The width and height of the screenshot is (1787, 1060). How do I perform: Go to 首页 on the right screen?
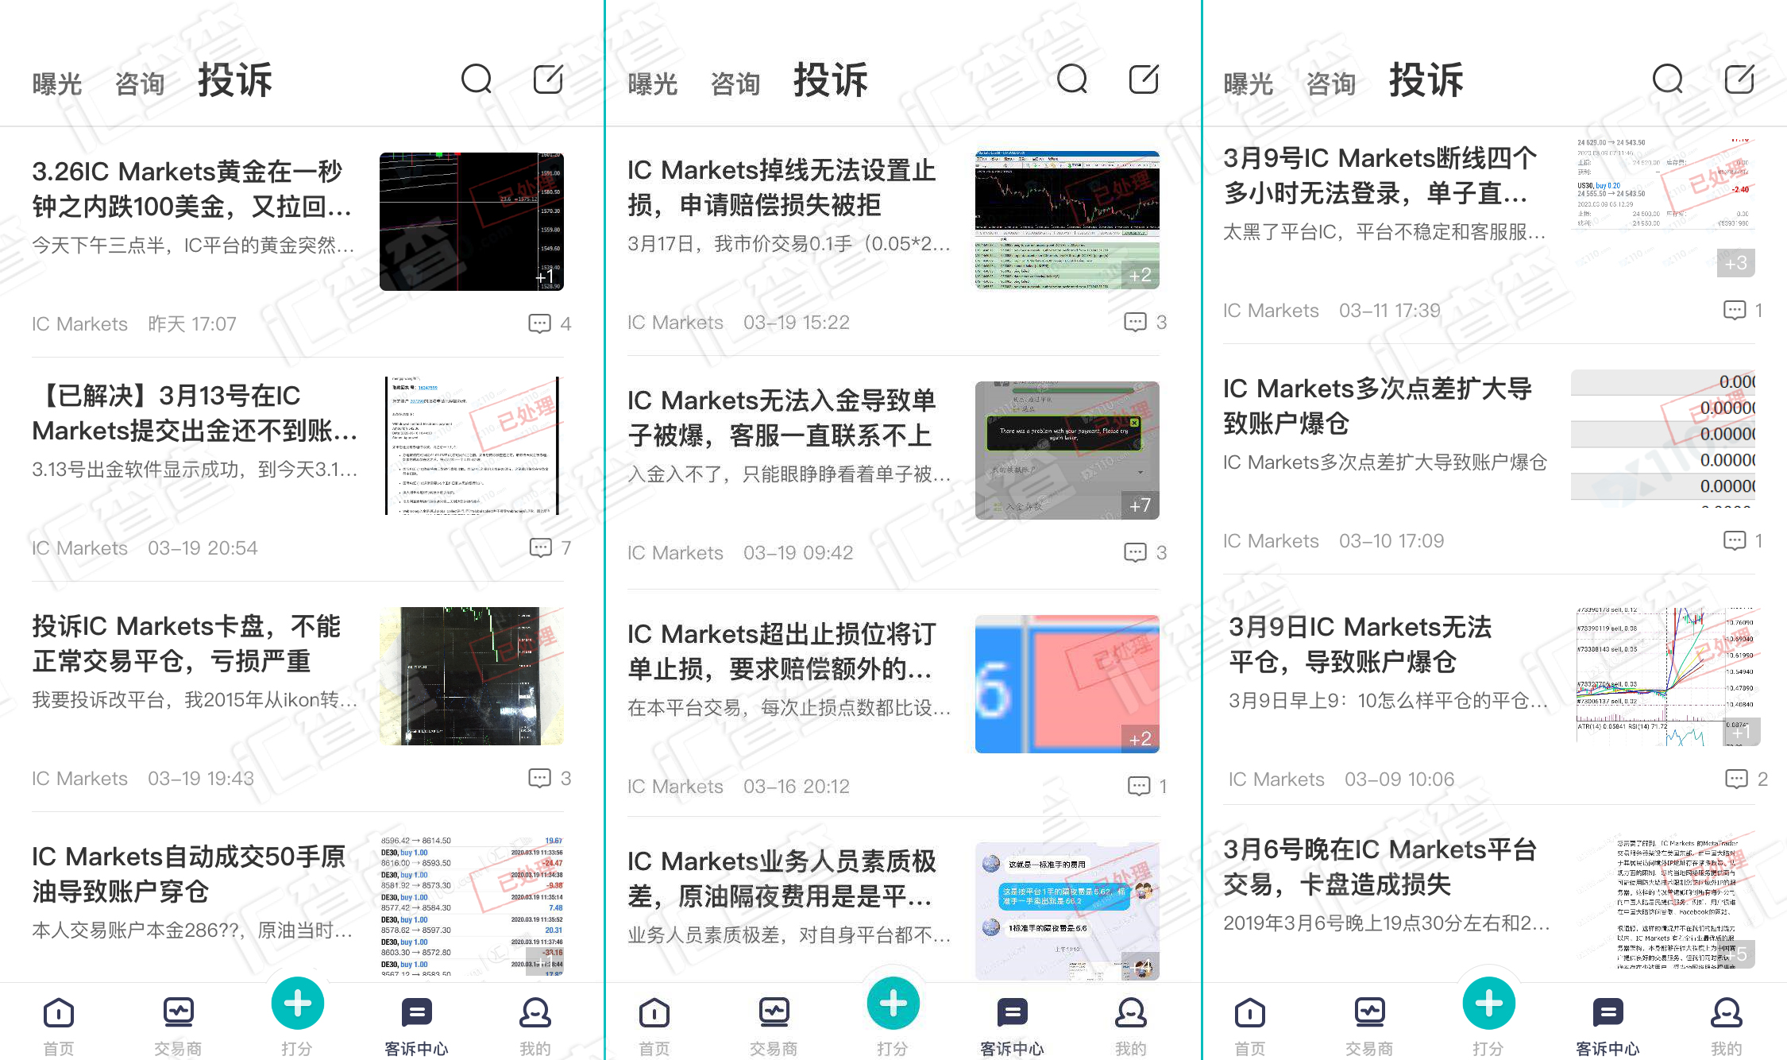[1250, 1026]
